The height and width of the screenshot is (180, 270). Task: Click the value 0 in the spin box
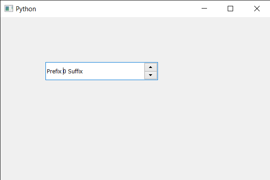(65, 71)
